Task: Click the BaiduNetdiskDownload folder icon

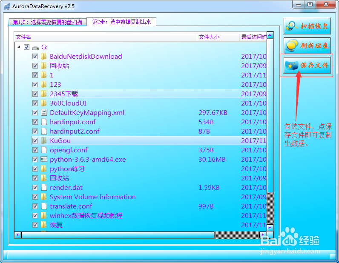Action: tap(44, 57)
